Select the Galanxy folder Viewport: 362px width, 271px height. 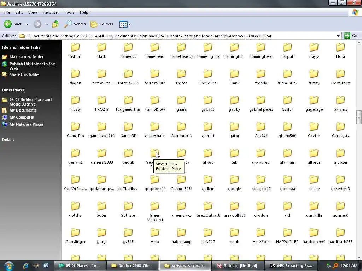pos(340,104)
